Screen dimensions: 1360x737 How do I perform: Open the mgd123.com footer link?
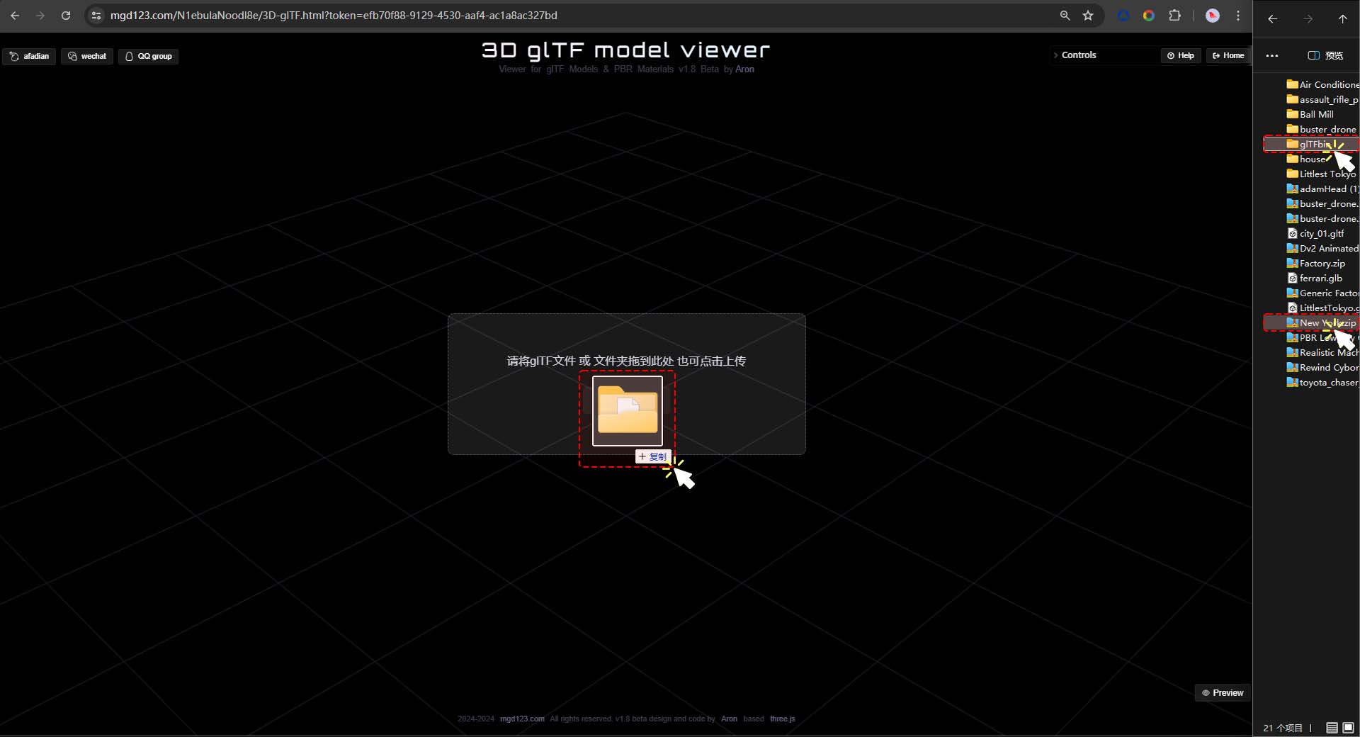[x=522, y=719]
